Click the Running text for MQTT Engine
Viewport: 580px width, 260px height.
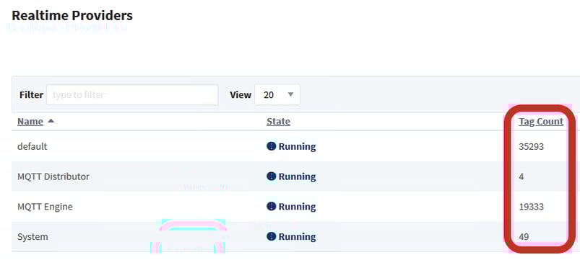297,207
